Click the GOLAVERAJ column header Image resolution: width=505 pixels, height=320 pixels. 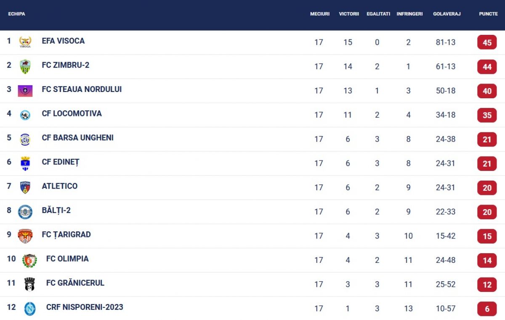click(x=447, y=14)
